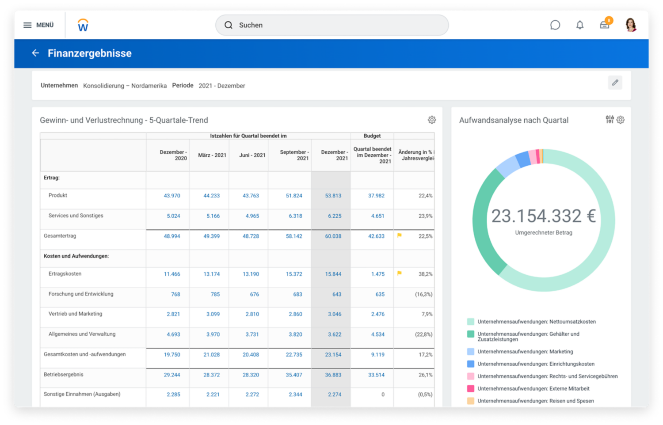The image size is (663, 425).
Task: Click Externe Mitarbeit legend swatch
Action: pyautogui.click(x=471, y=389)
